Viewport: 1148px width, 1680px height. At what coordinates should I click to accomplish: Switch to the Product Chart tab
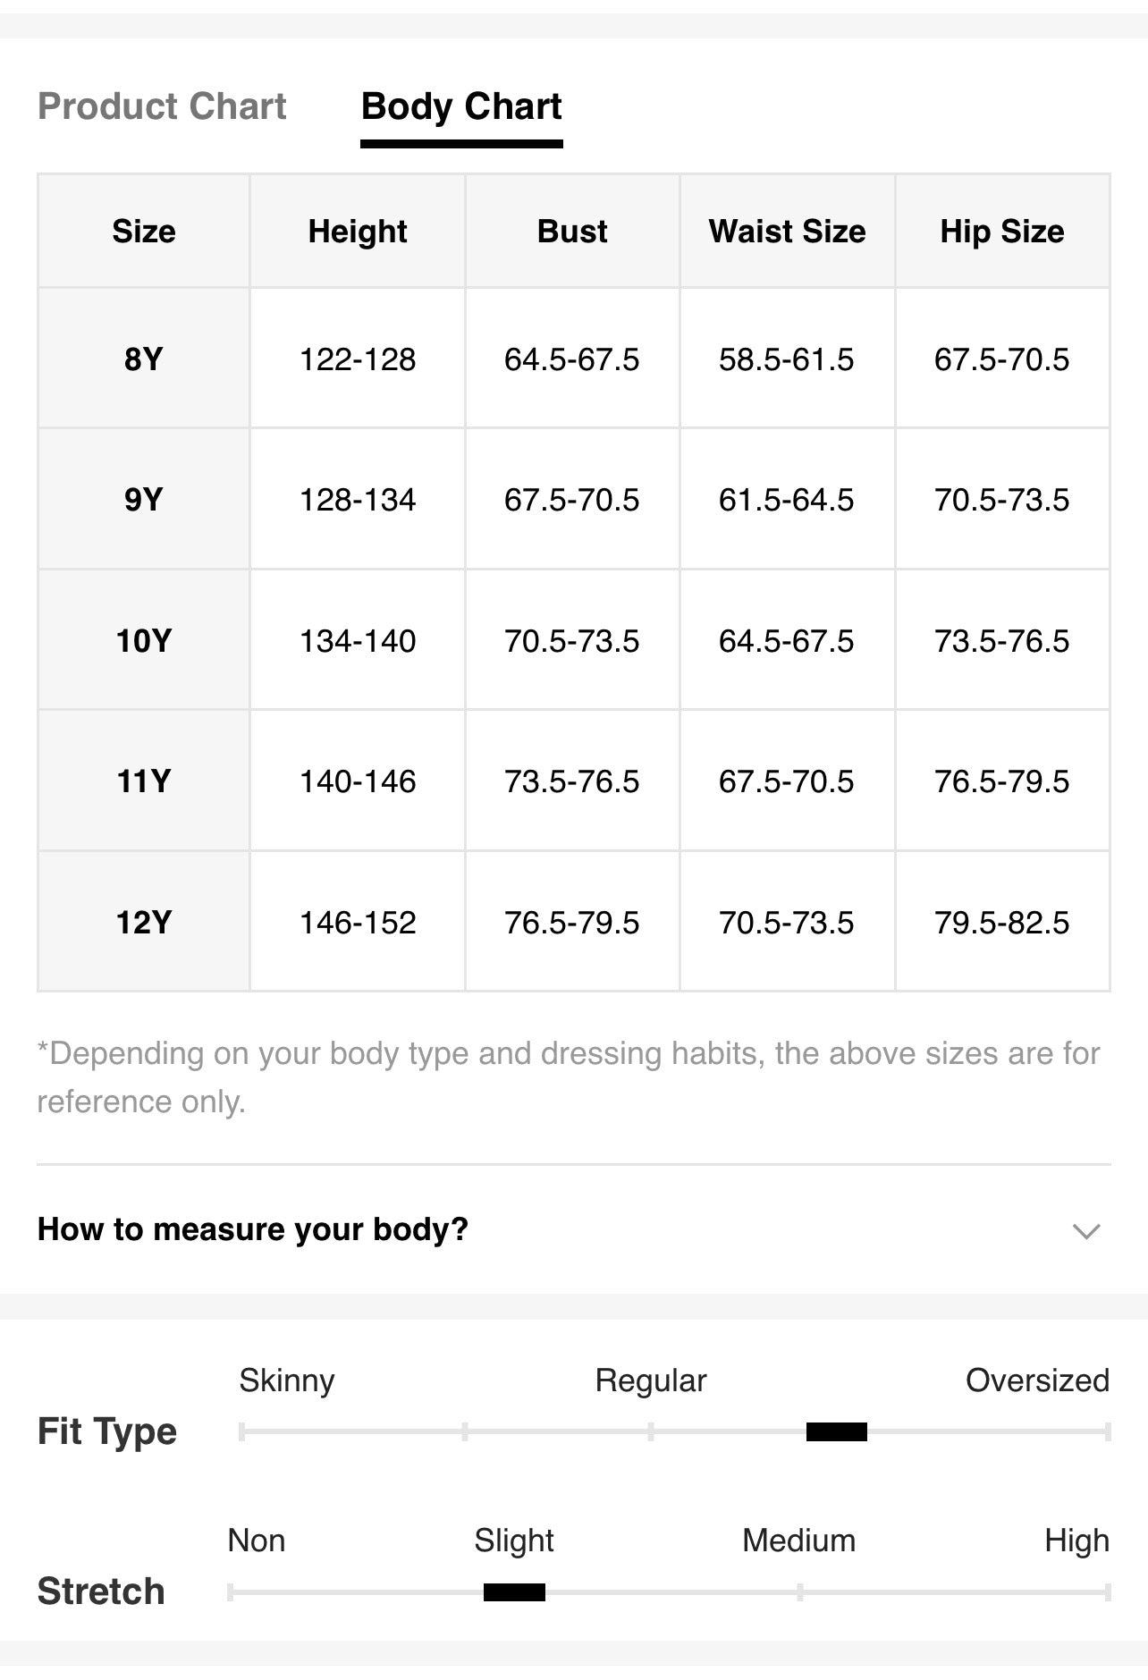(x=162, y=106)
